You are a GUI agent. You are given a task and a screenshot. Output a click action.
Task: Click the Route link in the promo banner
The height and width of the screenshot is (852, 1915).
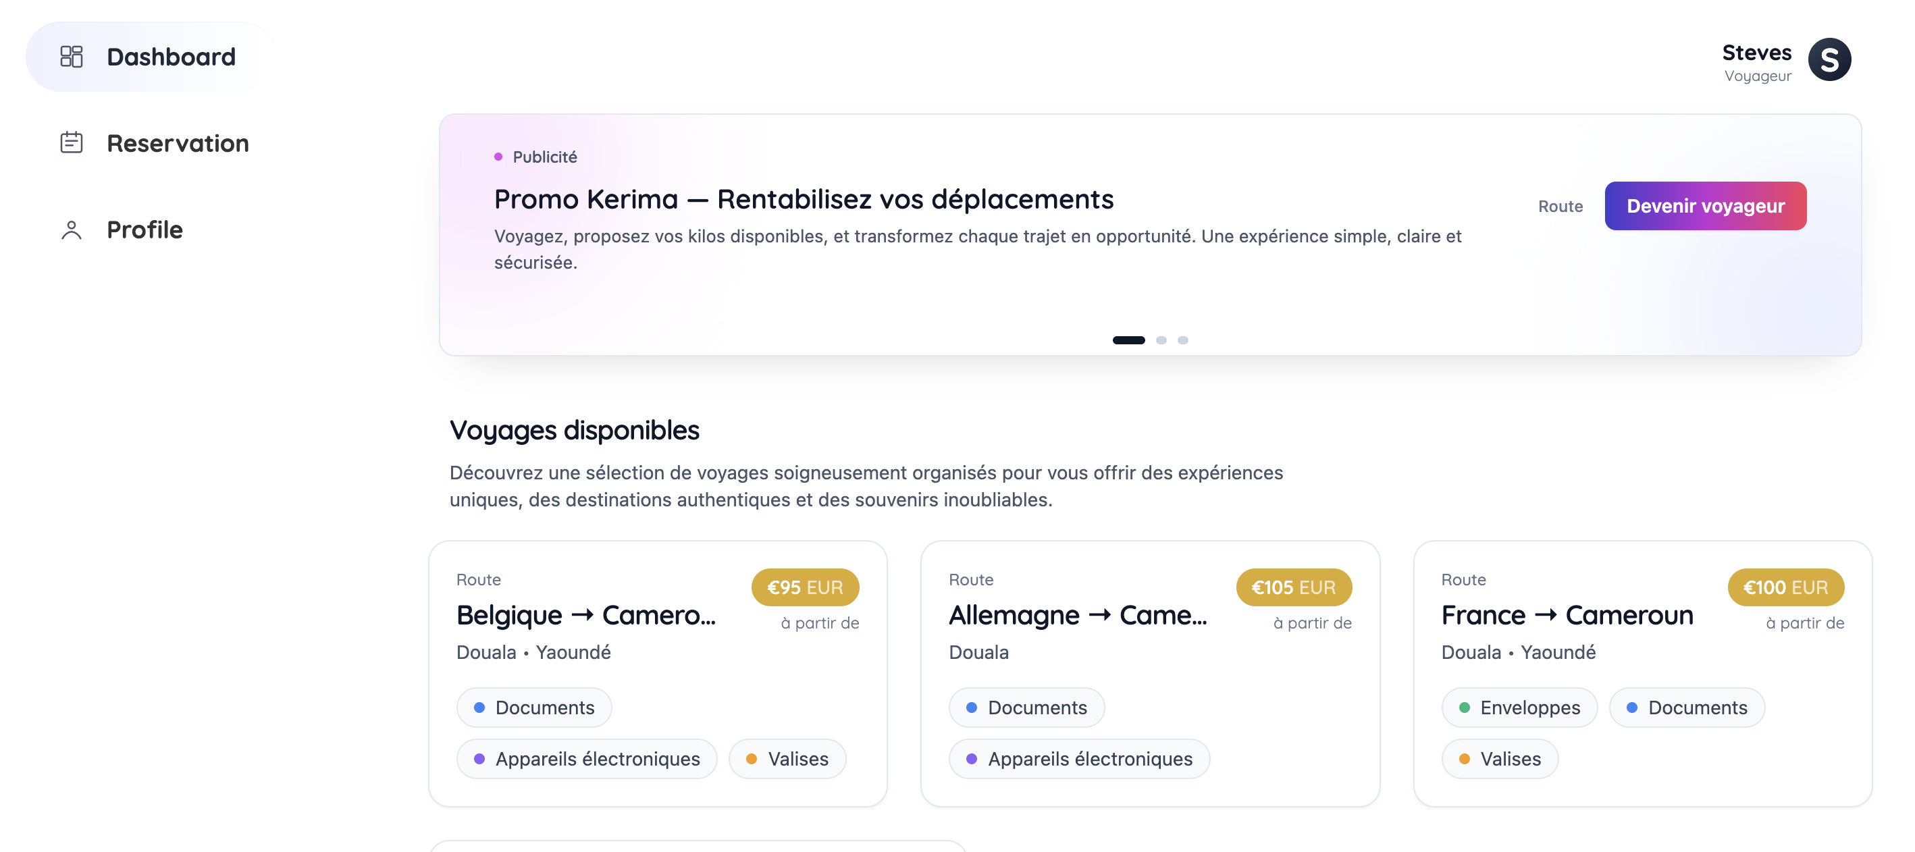pyautogui.click(x=1560, y=206)
